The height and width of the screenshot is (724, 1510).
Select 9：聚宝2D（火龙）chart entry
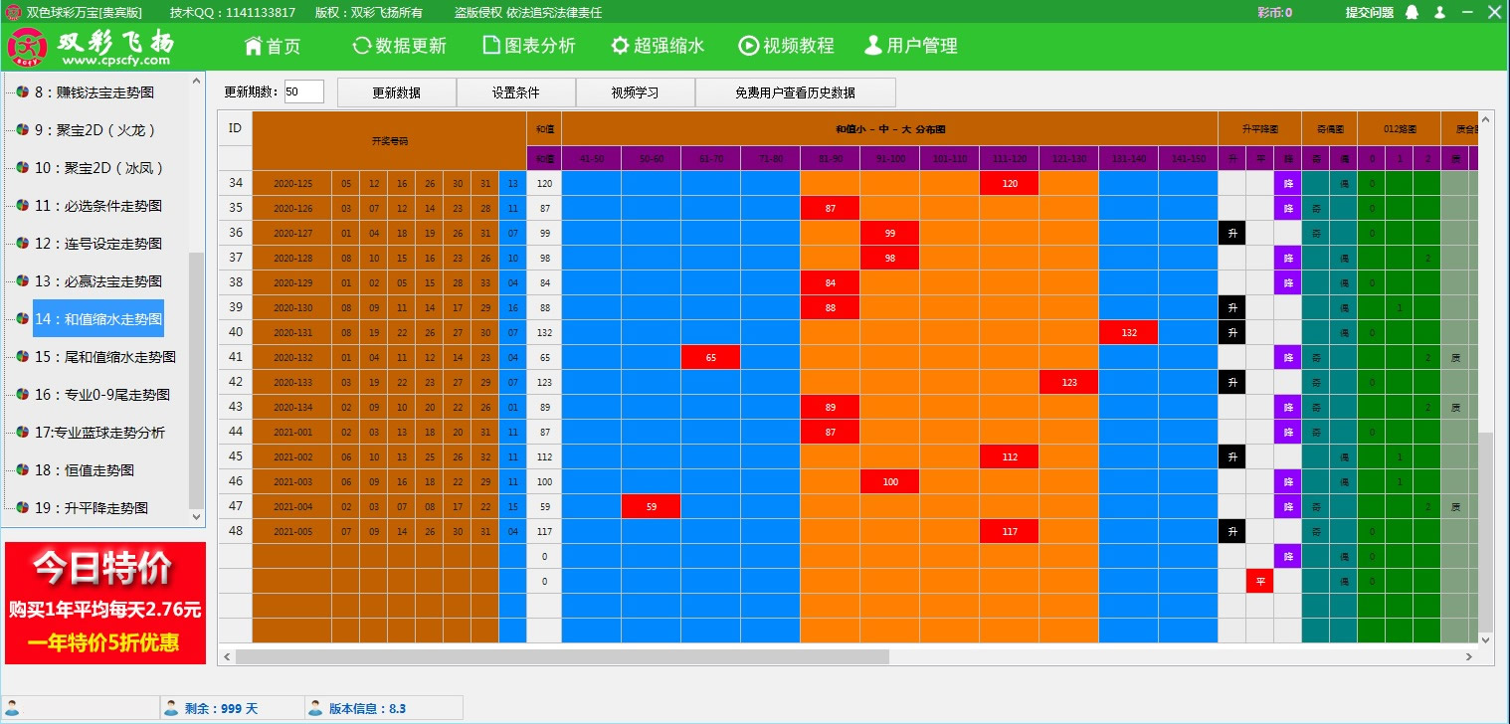click(x=95, y=130)
